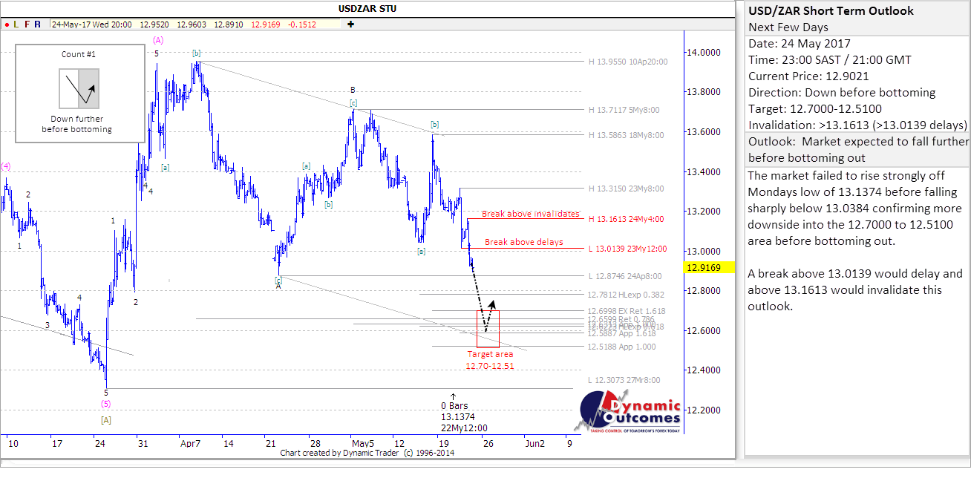The height and width of the screenshot is (478, 971).
Task: Click the H 13.7117 5My8:00 level label
Action: coord(624,110)
